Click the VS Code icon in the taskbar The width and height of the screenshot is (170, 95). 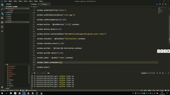[24, 93]
